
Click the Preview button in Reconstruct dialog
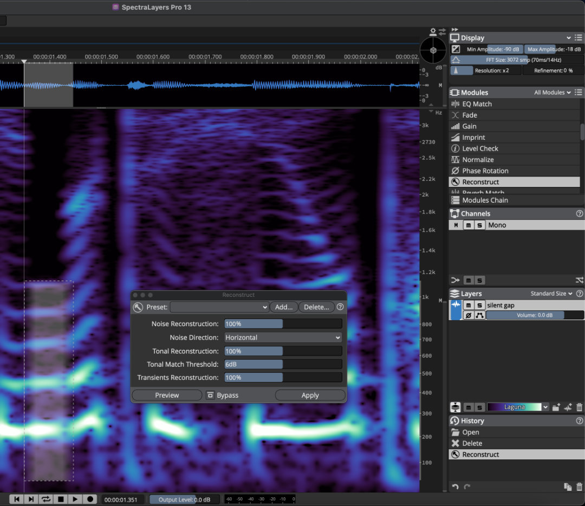point(167,395)
